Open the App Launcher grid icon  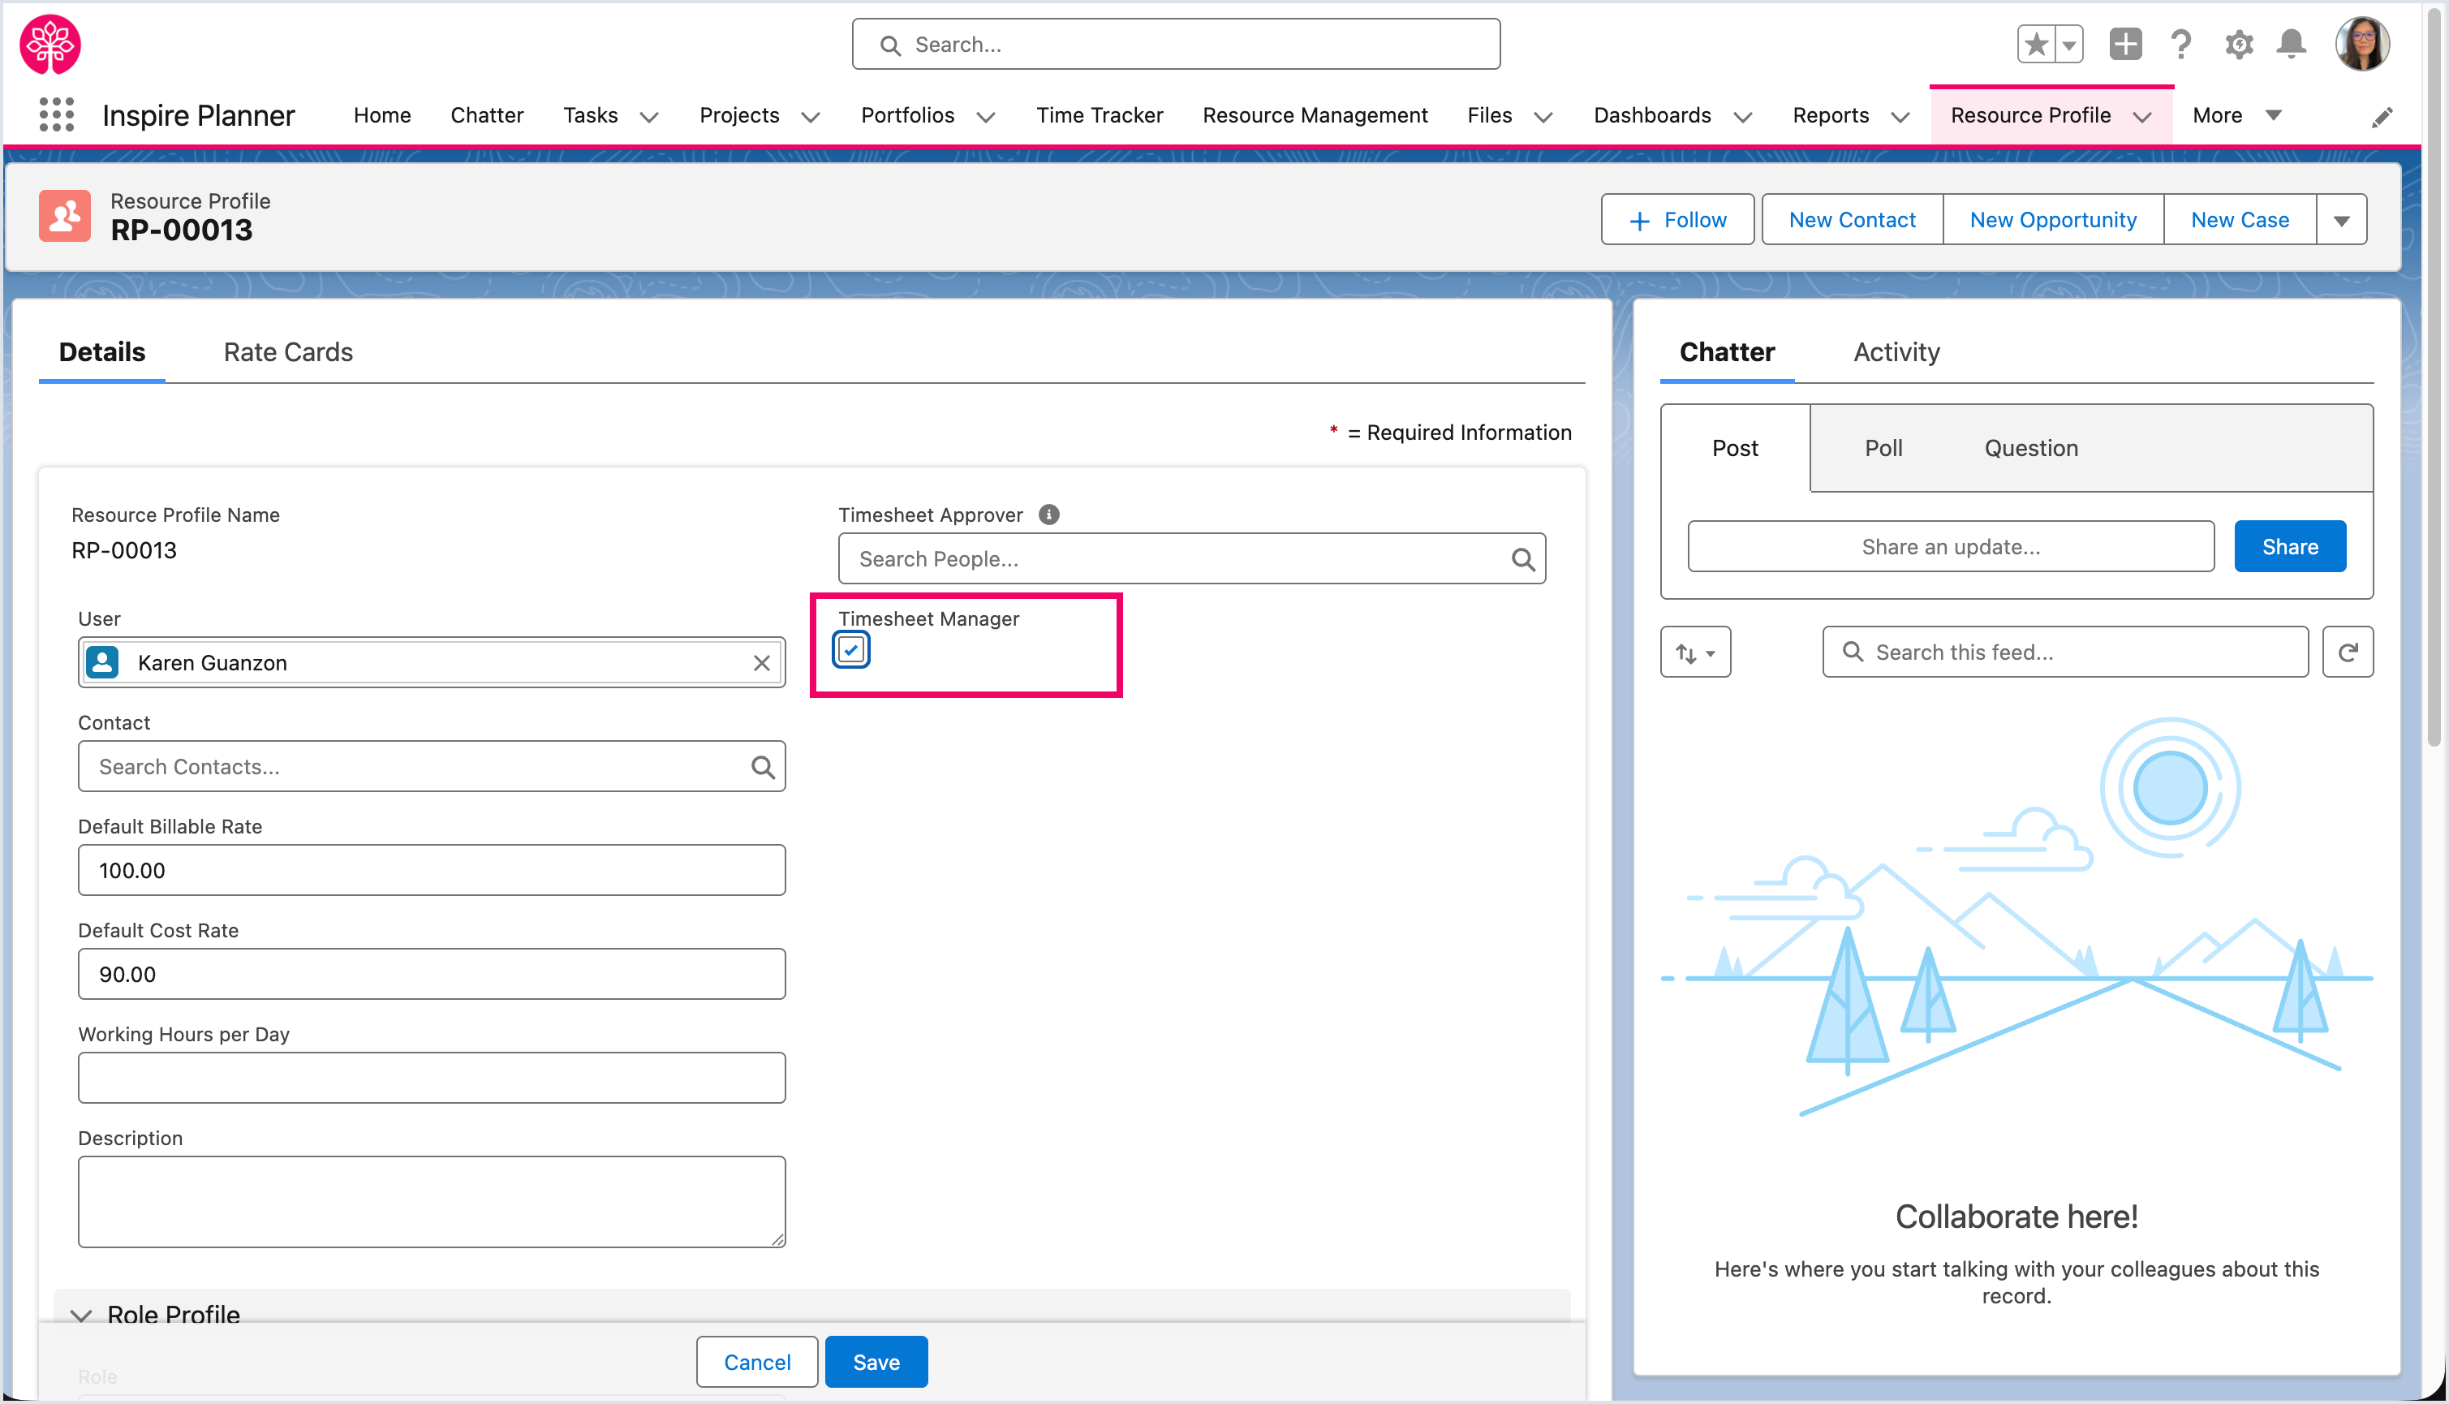[x=57, y=114]
